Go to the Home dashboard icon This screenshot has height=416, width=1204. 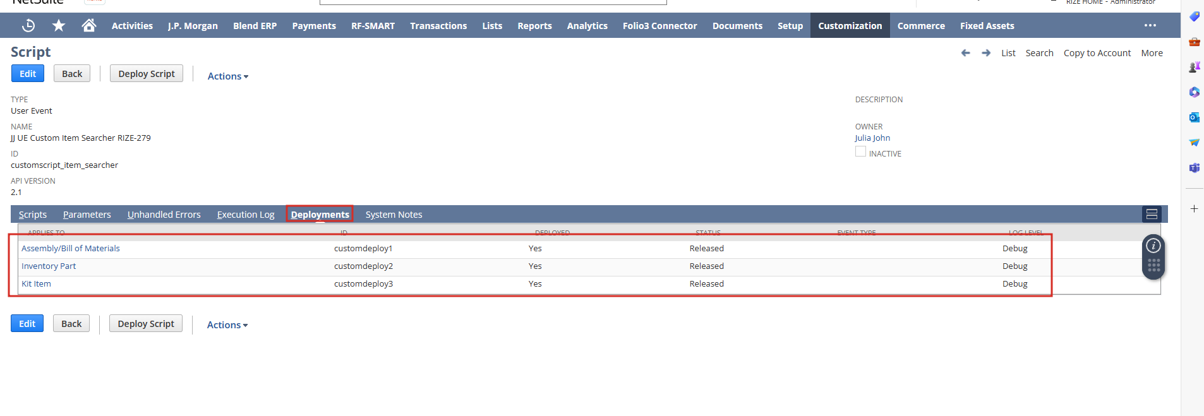click(89, 25)
